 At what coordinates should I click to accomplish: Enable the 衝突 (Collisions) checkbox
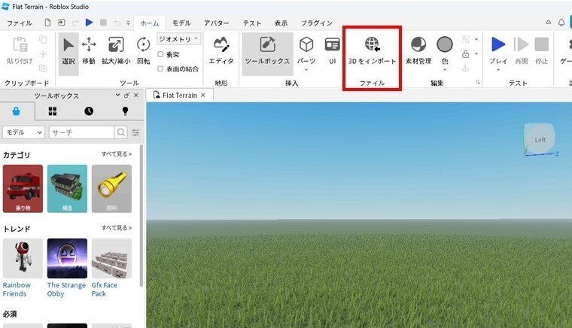pyautogui.click(x=160, y=54)
